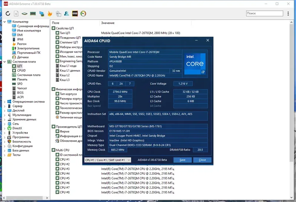Launch the flame stability test icon
Image resolution: width=296 pixels, height=202 pixels.
[x=50, y=13]
